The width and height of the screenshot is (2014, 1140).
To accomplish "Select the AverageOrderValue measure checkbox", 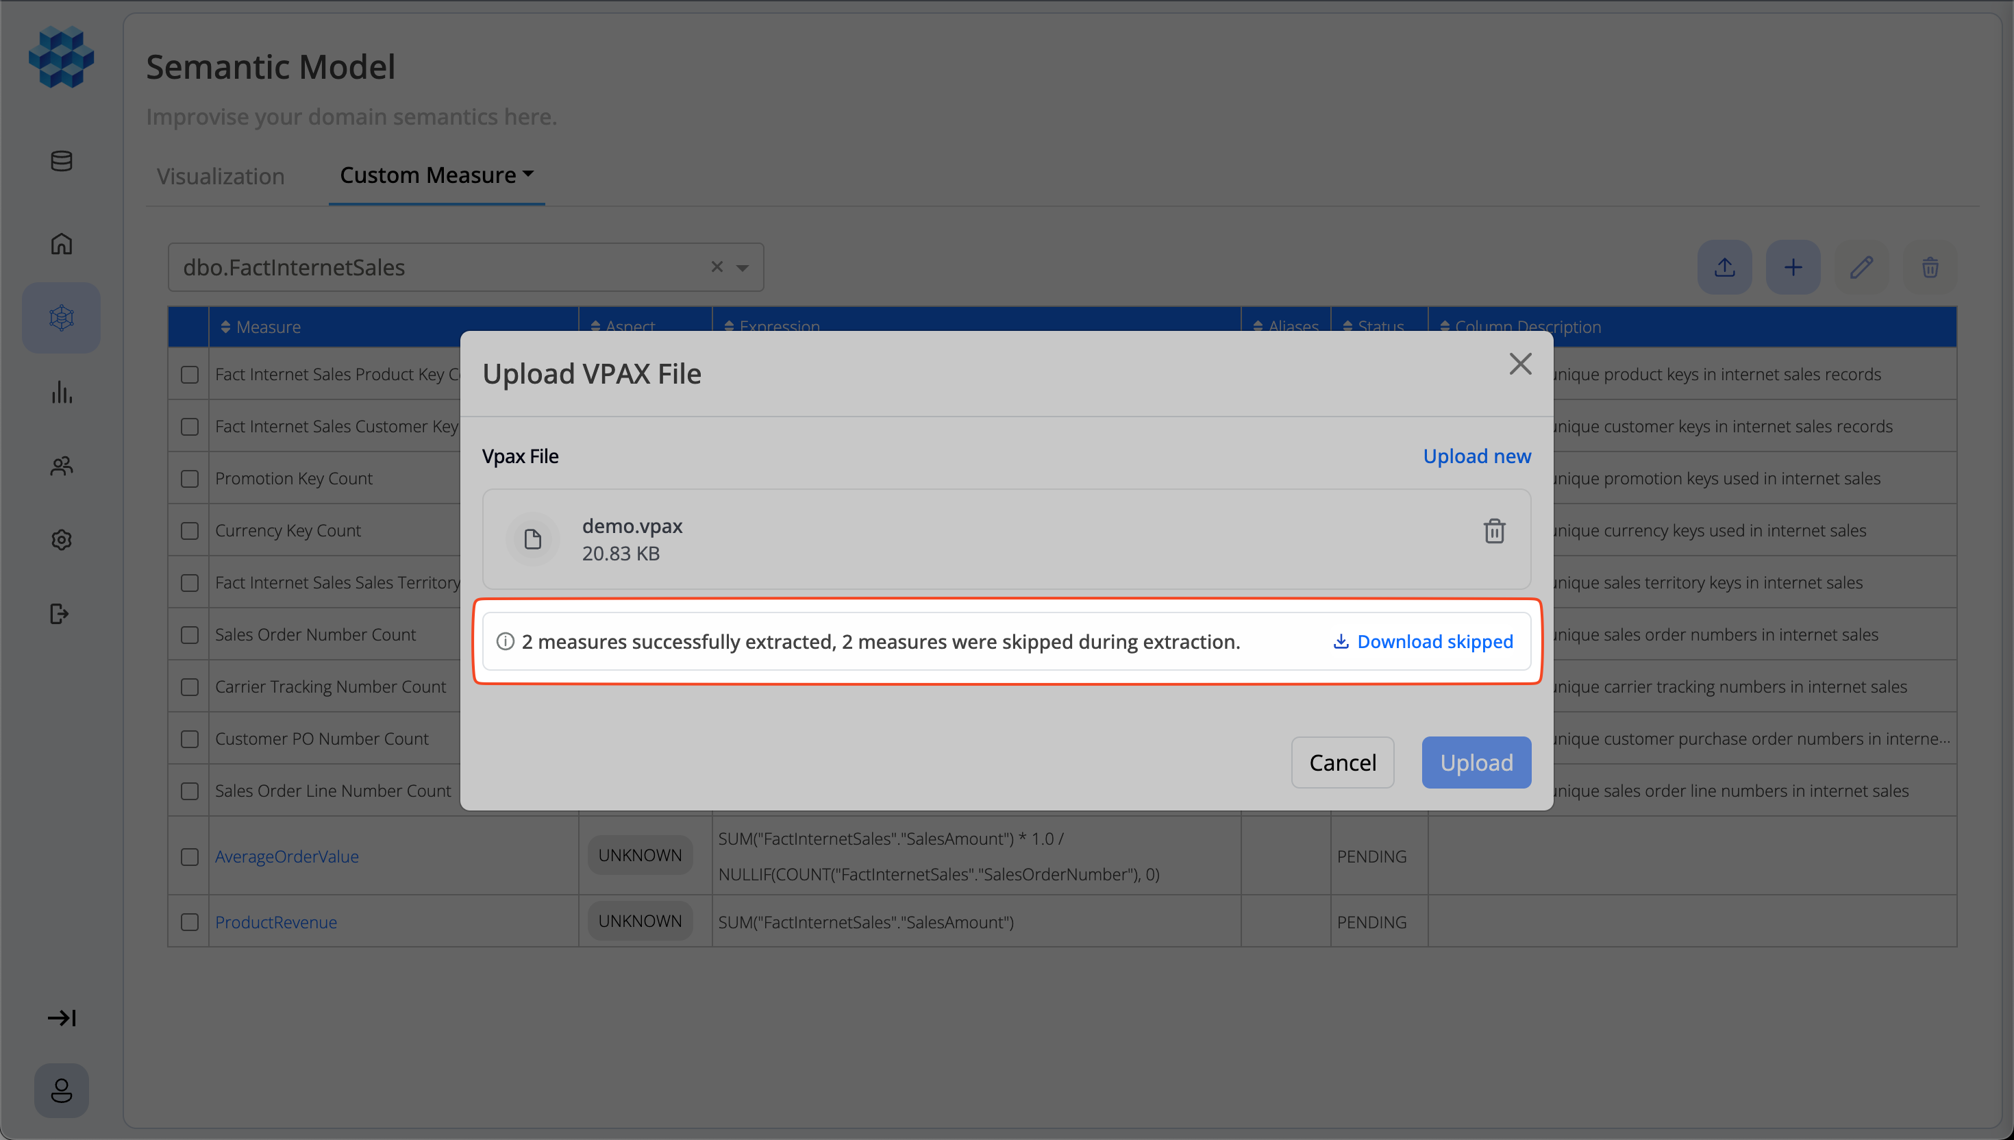I will click(x=190, y=856).
